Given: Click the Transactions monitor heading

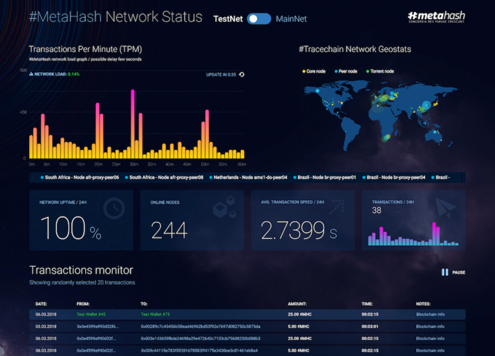Looking at the screenshot, I should [x=81, y=270].
